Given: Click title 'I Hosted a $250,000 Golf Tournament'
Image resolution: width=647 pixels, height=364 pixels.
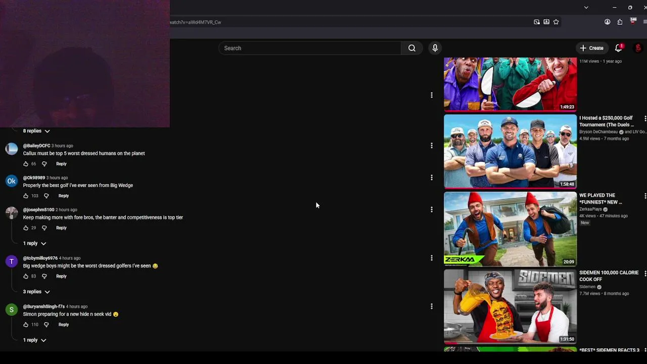Looking at the screenshot, I should pyautogui.click(x=607, y=121).
